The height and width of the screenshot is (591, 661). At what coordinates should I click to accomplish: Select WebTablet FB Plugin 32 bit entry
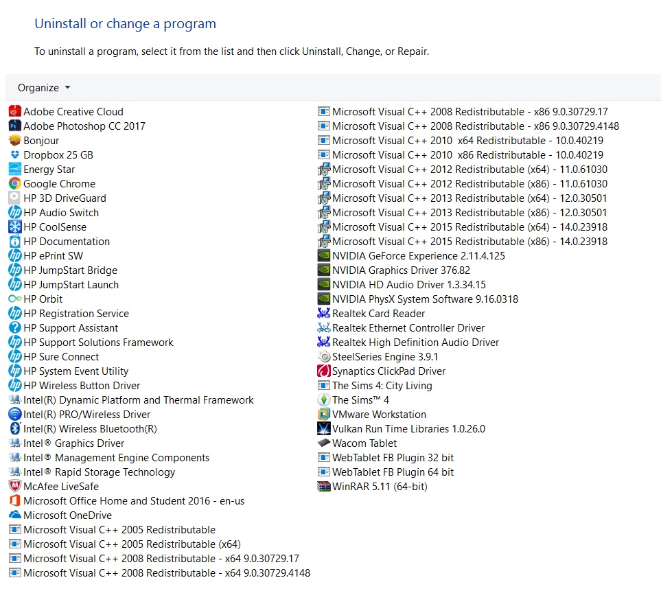point(385,457)
